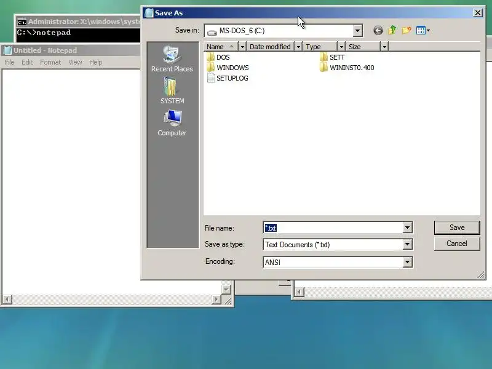Screen dimensions: 492x369
Task: Open the Type column filter arrow
Action: click(341, 47)
